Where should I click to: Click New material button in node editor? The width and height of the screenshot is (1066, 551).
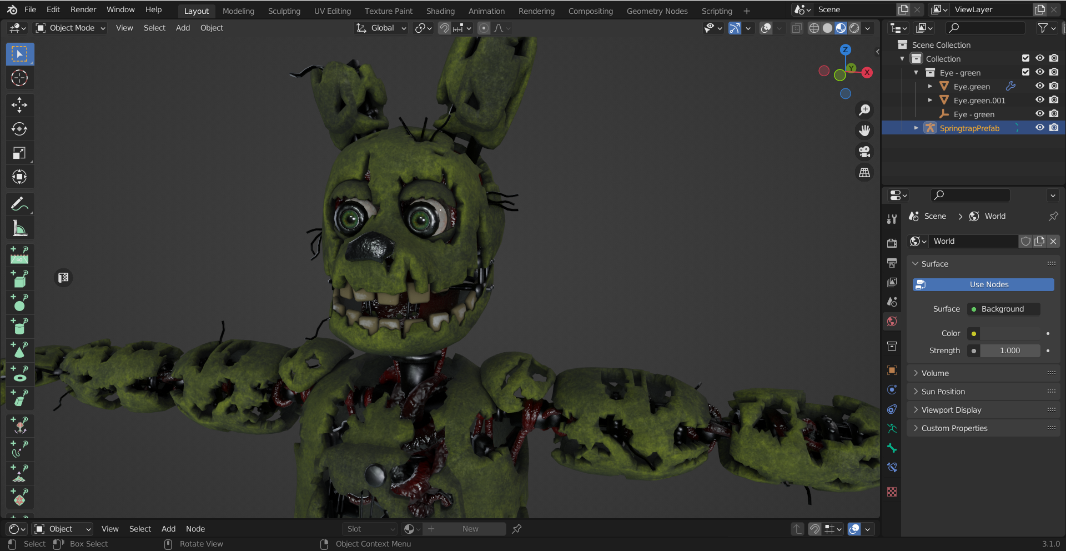coord(465,529)
